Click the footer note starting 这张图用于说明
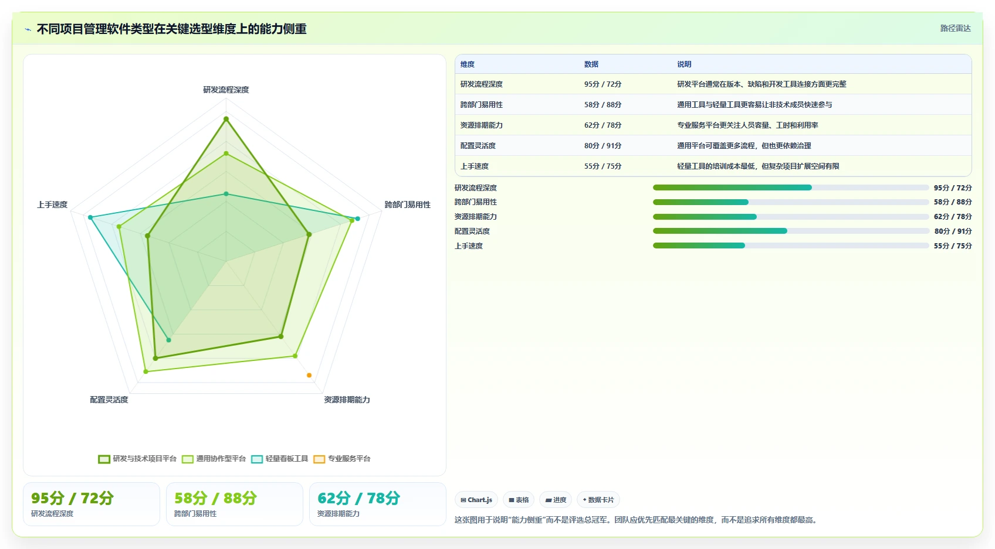This screenshot has height=549, width=995. click(x=637, y=520)
